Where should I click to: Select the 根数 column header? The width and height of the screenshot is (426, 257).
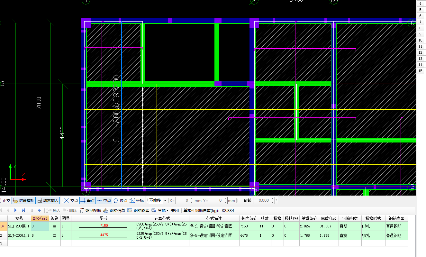click(x=265, y=218)
